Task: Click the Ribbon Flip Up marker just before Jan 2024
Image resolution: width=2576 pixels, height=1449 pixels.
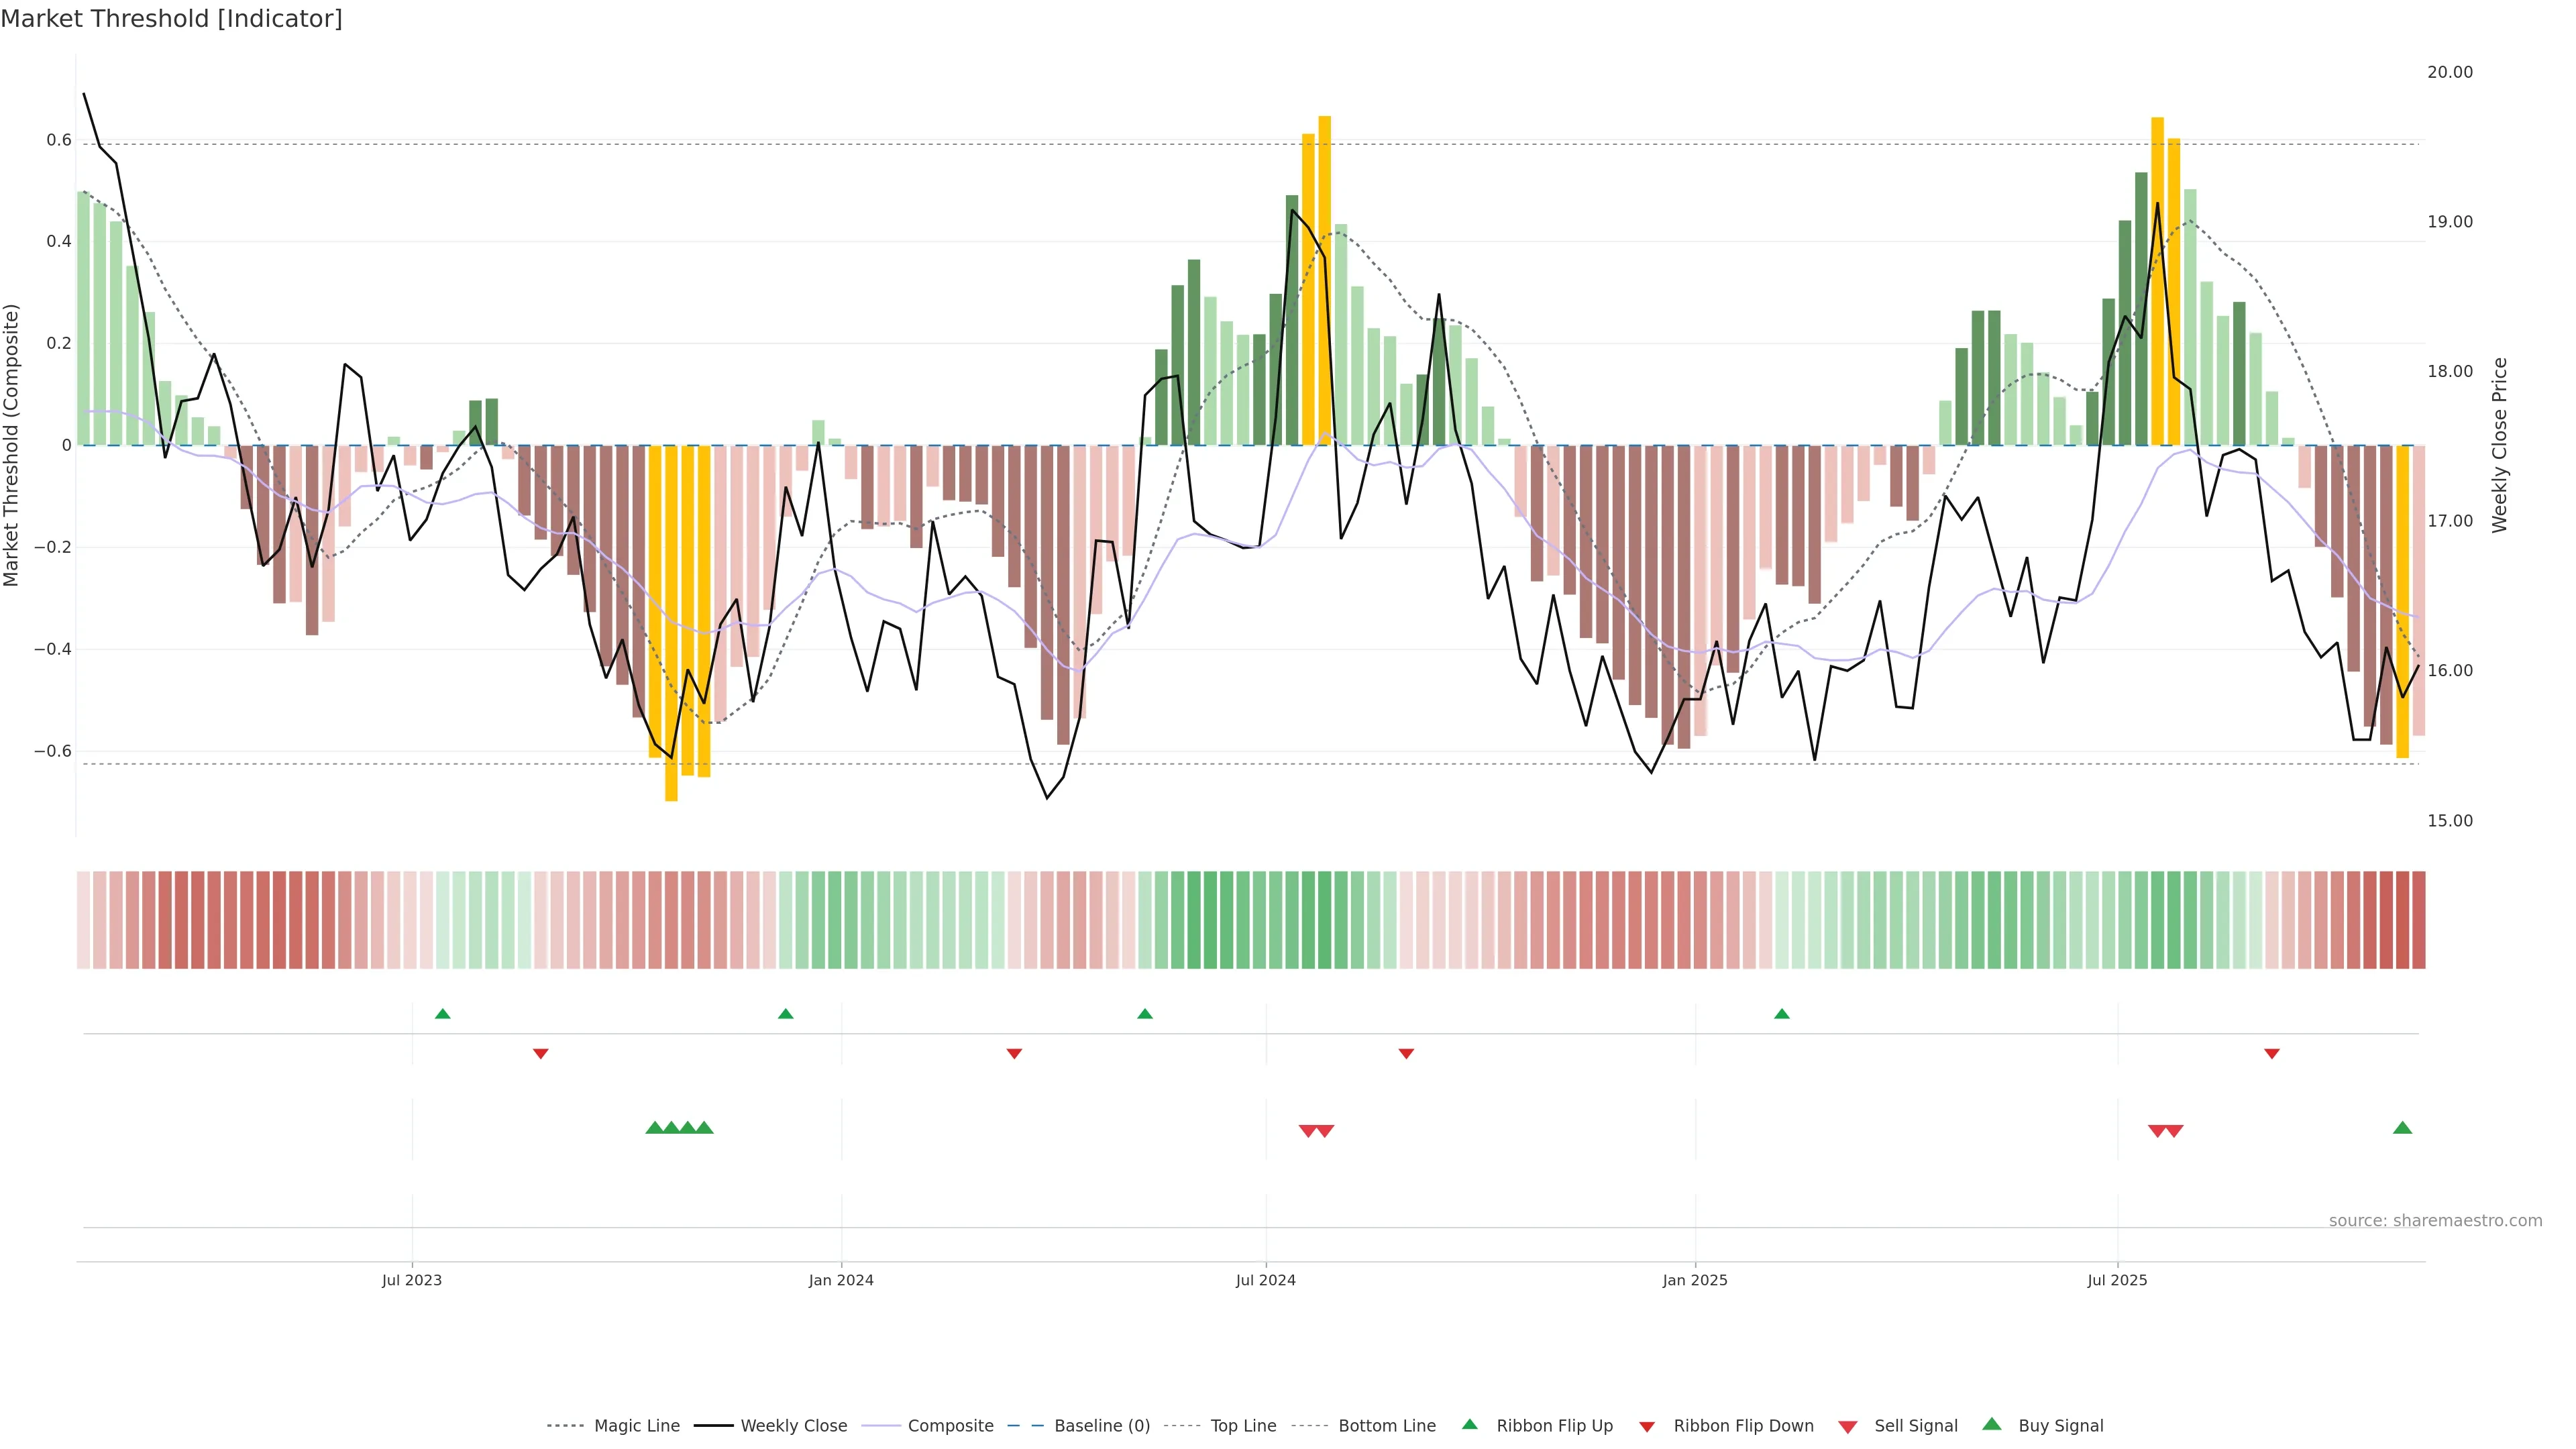Action: coord(786,1014)
